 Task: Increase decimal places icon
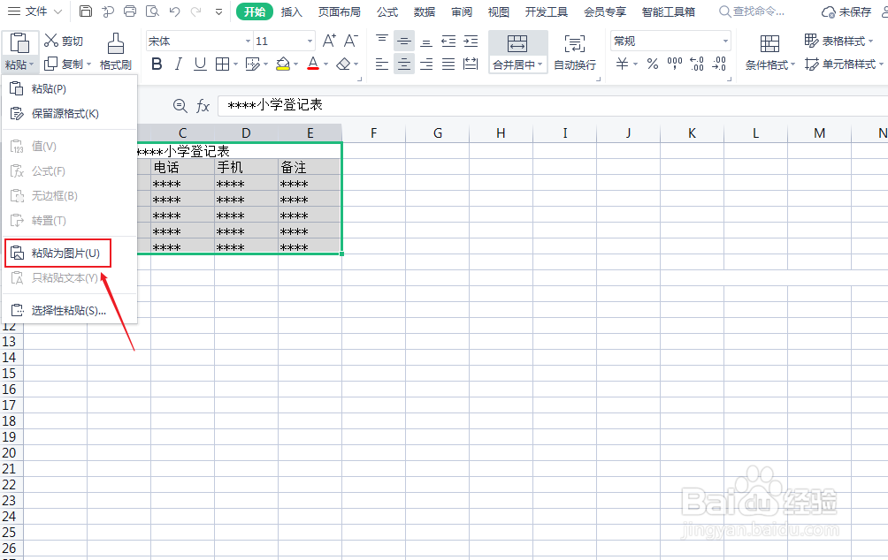click(697, 64)
